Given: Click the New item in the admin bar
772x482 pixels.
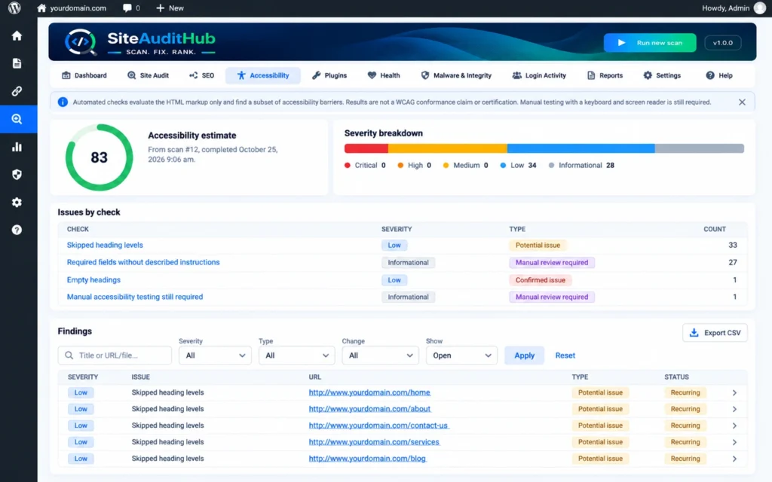Looking at the screenshot, I should click(x=170, y=8).
